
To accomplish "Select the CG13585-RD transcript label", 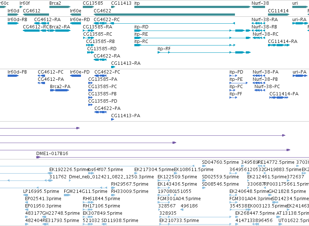I will pos(102,49).
